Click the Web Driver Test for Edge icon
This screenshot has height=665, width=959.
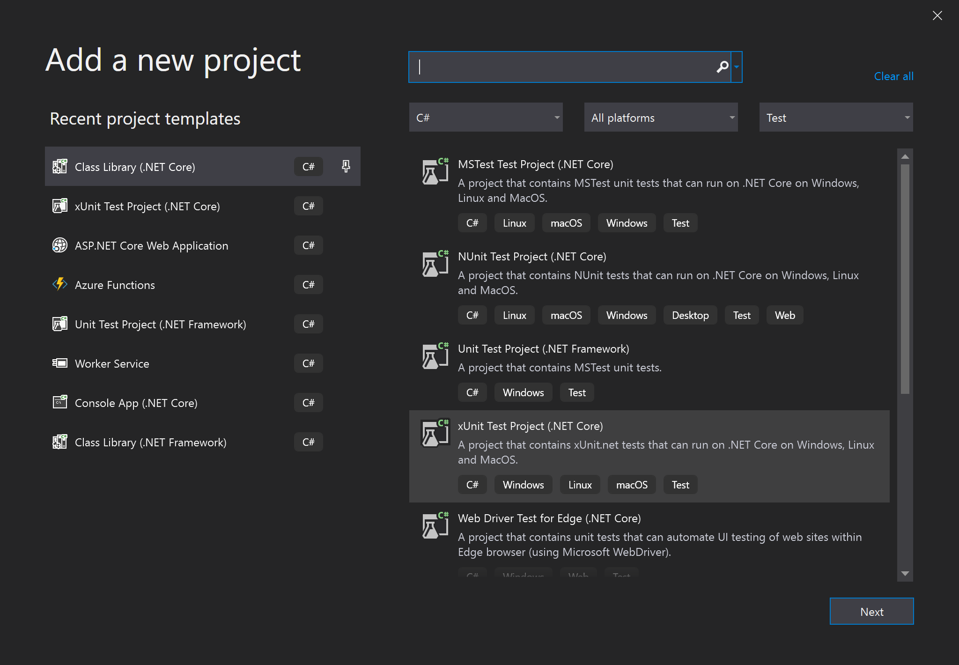point(435,526)
